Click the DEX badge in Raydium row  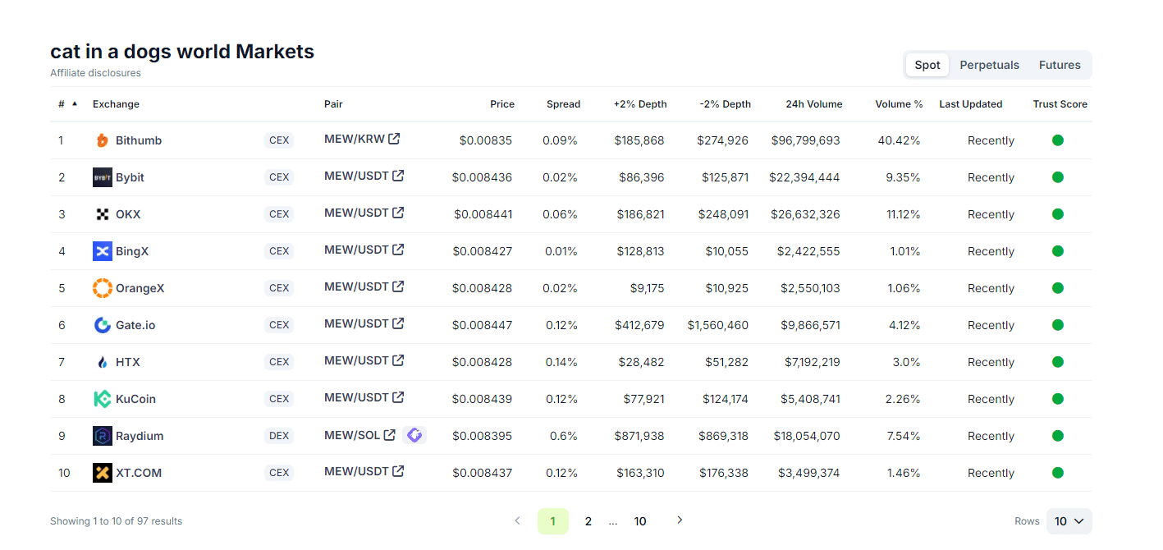click(x=279, y=436)
